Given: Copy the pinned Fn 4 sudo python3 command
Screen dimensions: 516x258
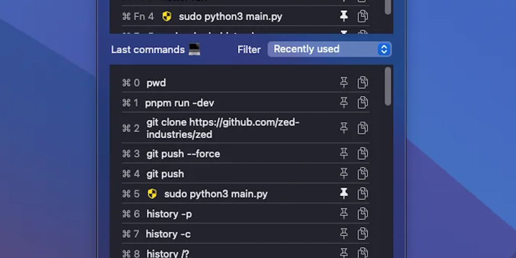Looking at the screenshot, I should (x=363, y=17).
